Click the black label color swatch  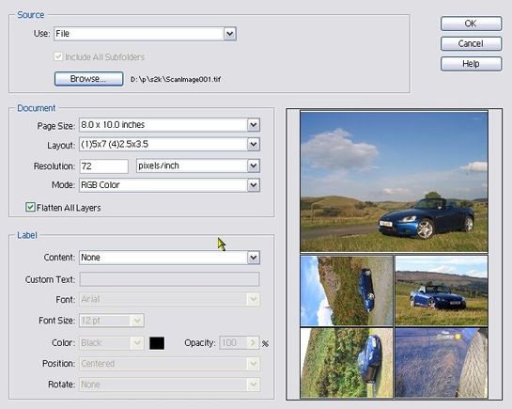click(x=157, y=343)
